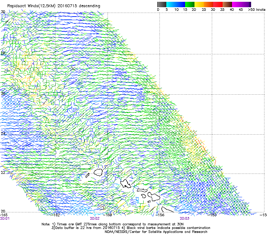
Task: Click the "25" legend scale label
Action: coord(204,10)
